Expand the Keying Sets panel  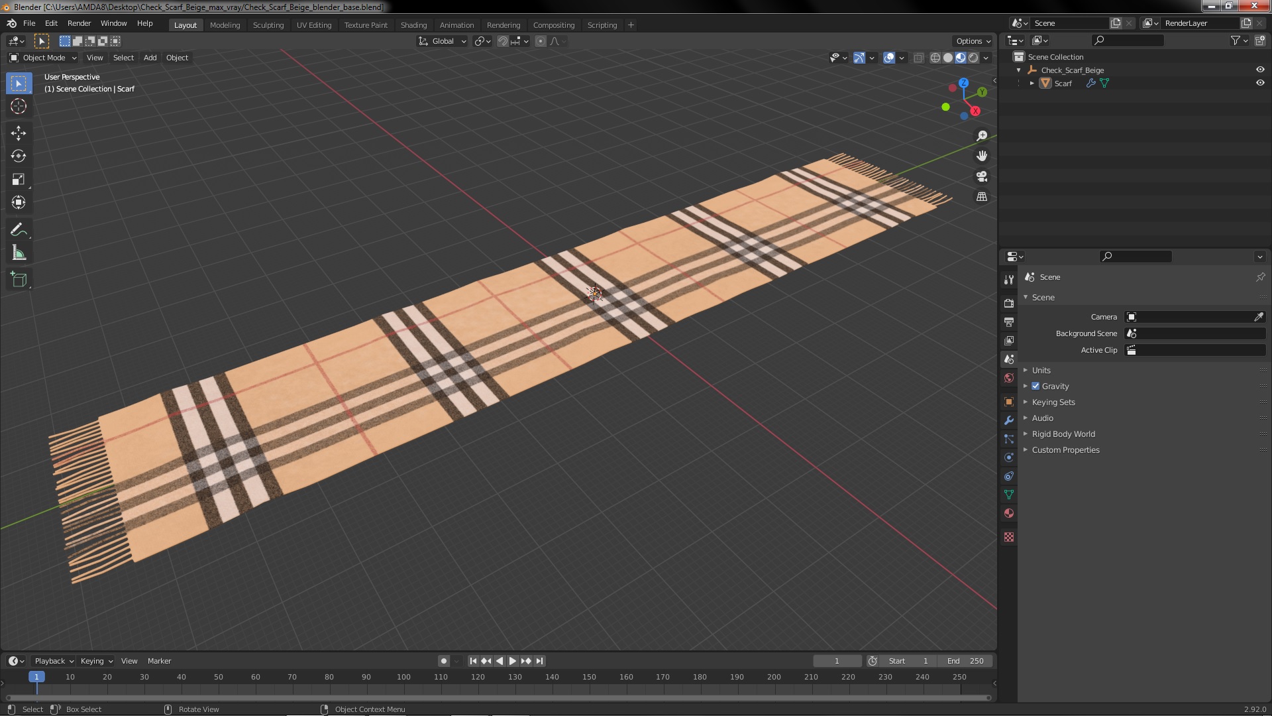(x=1053, y=402)
